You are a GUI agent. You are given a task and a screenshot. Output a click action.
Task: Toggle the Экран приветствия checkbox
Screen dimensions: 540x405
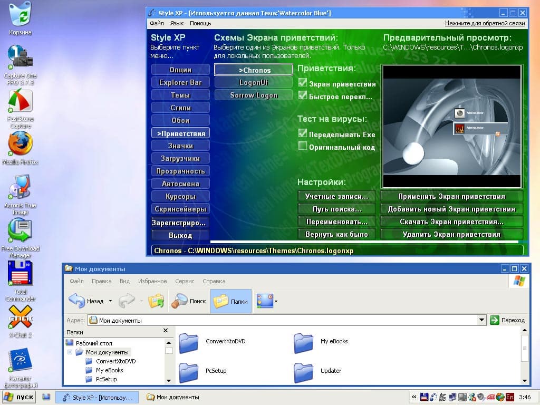(302, 83)
